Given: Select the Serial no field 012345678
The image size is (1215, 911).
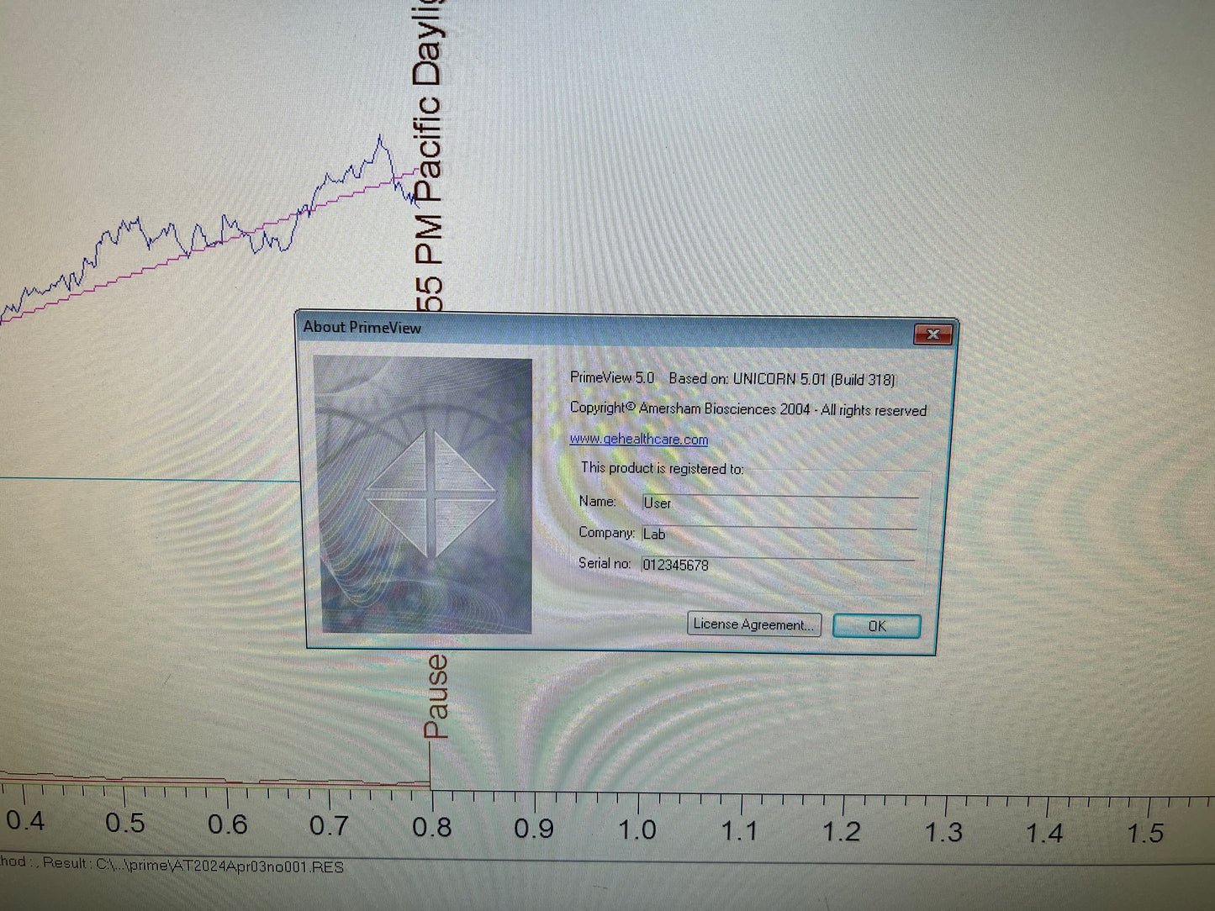Looking at the screenshot, I should click(x=778, y=565).
